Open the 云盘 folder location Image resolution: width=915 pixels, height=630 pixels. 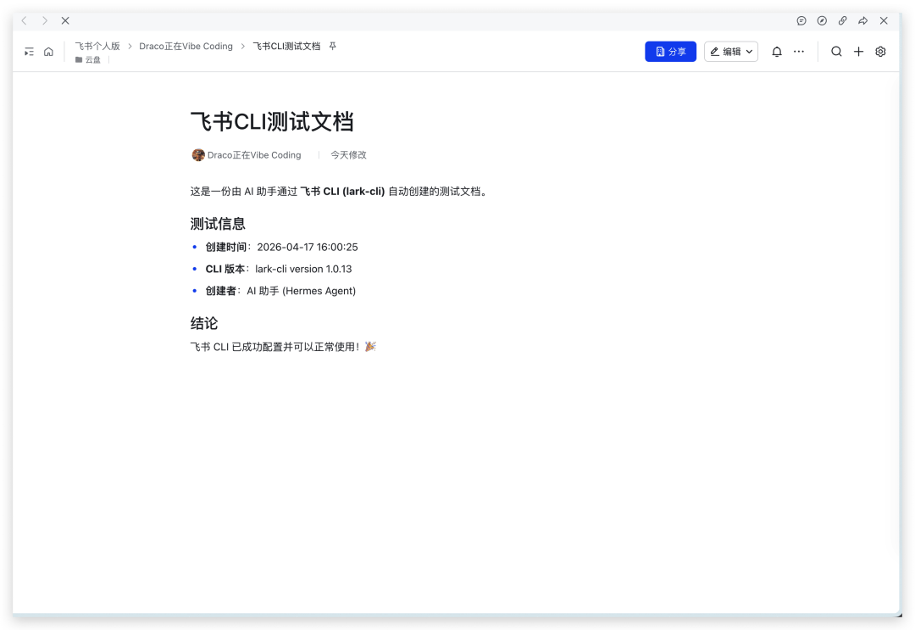tap(88, 59)
